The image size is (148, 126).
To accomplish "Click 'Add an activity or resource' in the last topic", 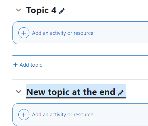I will (x=63, y=115).
